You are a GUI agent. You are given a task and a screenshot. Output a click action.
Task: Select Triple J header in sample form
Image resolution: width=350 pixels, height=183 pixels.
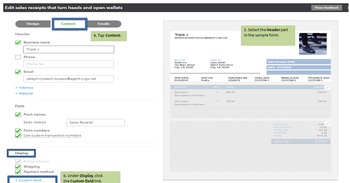(x=181, y=35)
